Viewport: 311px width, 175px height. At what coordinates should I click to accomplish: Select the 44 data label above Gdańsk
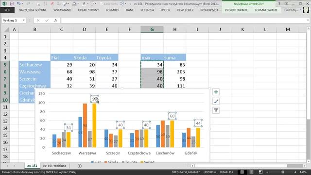click(198, 123)
